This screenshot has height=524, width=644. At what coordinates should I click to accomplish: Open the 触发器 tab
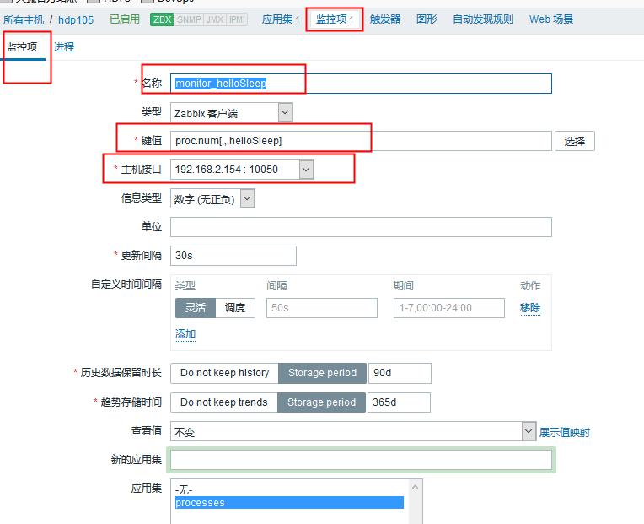[x=385, y=19]
